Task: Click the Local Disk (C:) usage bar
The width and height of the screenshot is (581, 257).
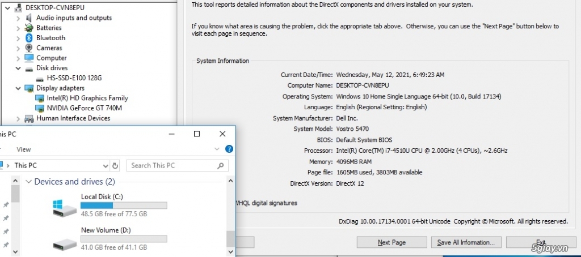Action: (x=124, y=205)
